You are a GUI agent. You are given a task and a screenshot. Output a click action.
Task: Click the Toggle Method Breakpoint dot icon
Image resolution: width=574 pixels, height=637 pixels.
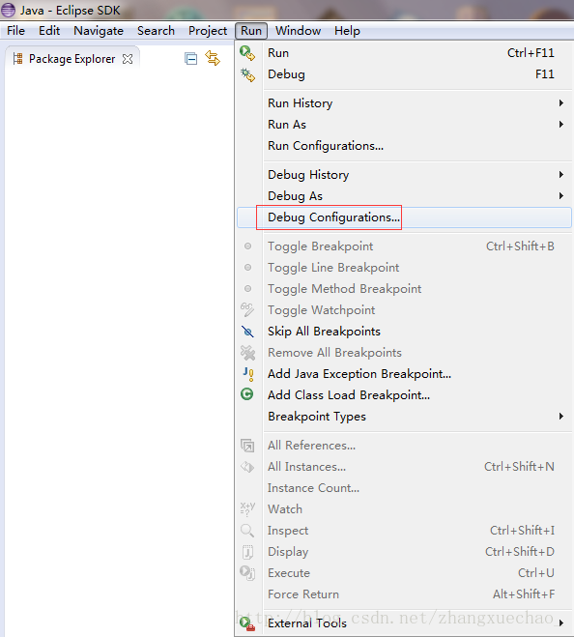pos(247,288)
